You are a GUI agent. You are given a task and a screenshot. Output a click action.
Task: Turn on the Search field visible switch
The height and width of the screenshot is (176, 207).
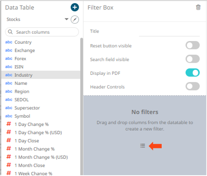coord(193,59)
